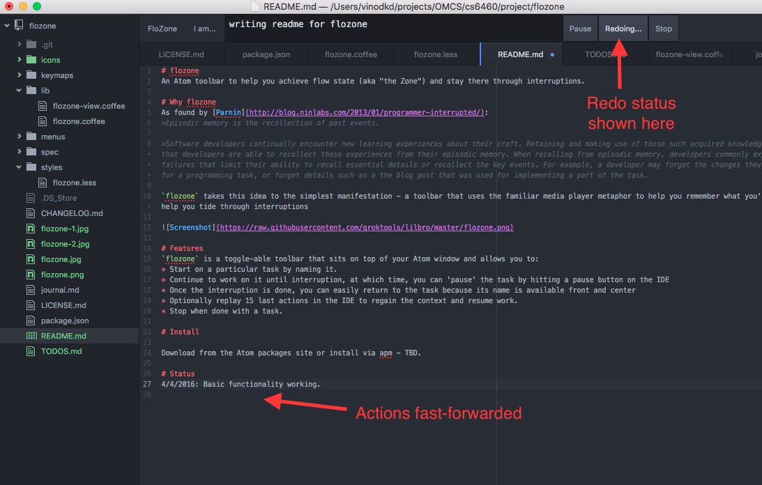Click line 'Download from the Atom packages site'

(291, 353)
